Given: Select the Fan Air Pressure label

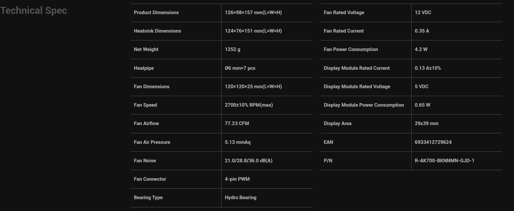Looking at the screenshot, I should pos(152,142).
